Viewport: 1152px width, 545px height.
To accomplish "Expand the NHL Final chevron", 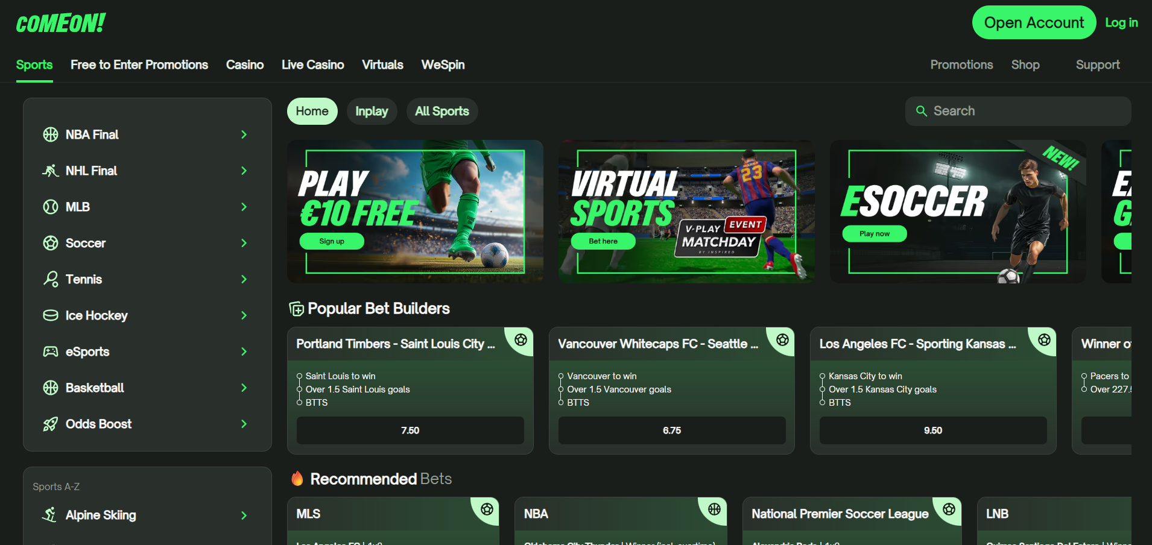I will (x=244, y=171).
